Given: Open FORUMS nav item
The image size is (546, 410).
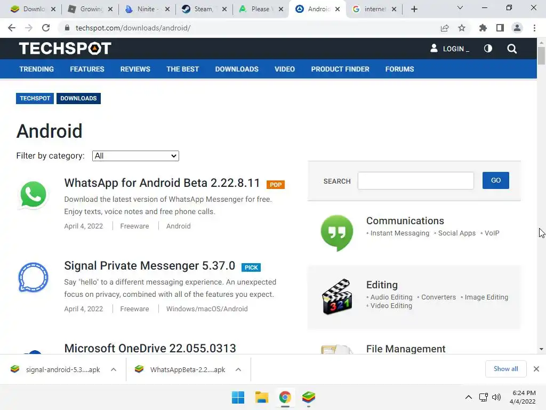Looking at the screenshot, I should coord(399,69).
